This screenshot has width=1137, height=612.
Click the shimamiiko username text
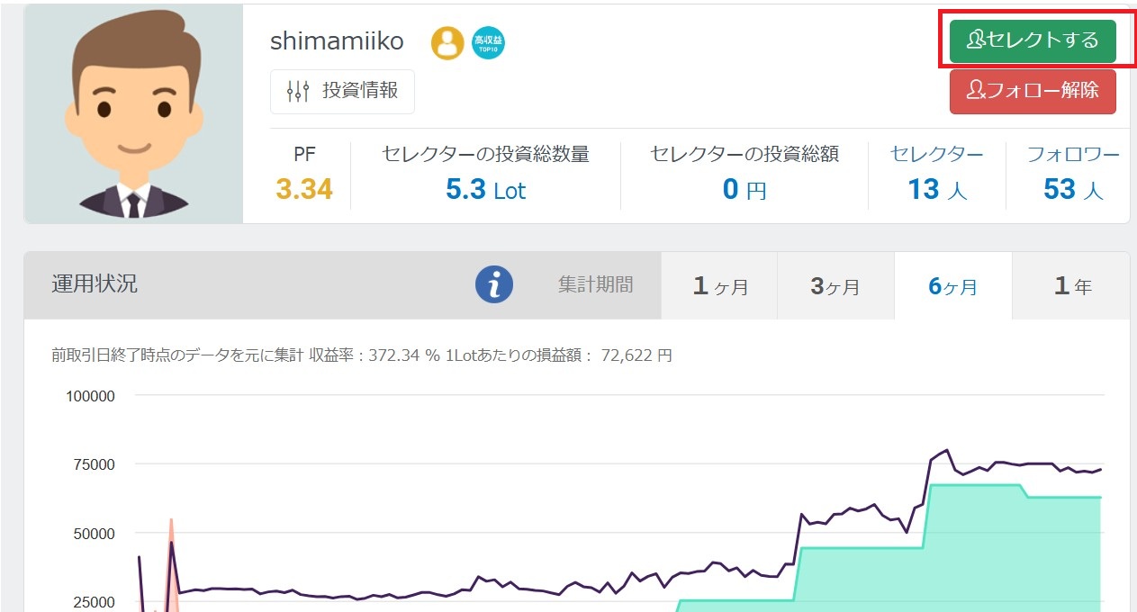click(x=337, y=41)
